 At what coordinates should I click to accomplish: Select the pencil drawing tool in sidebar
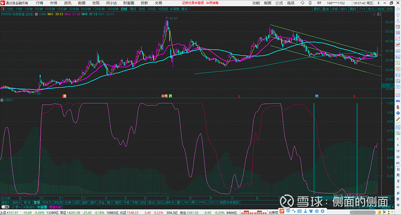point(398,119)
